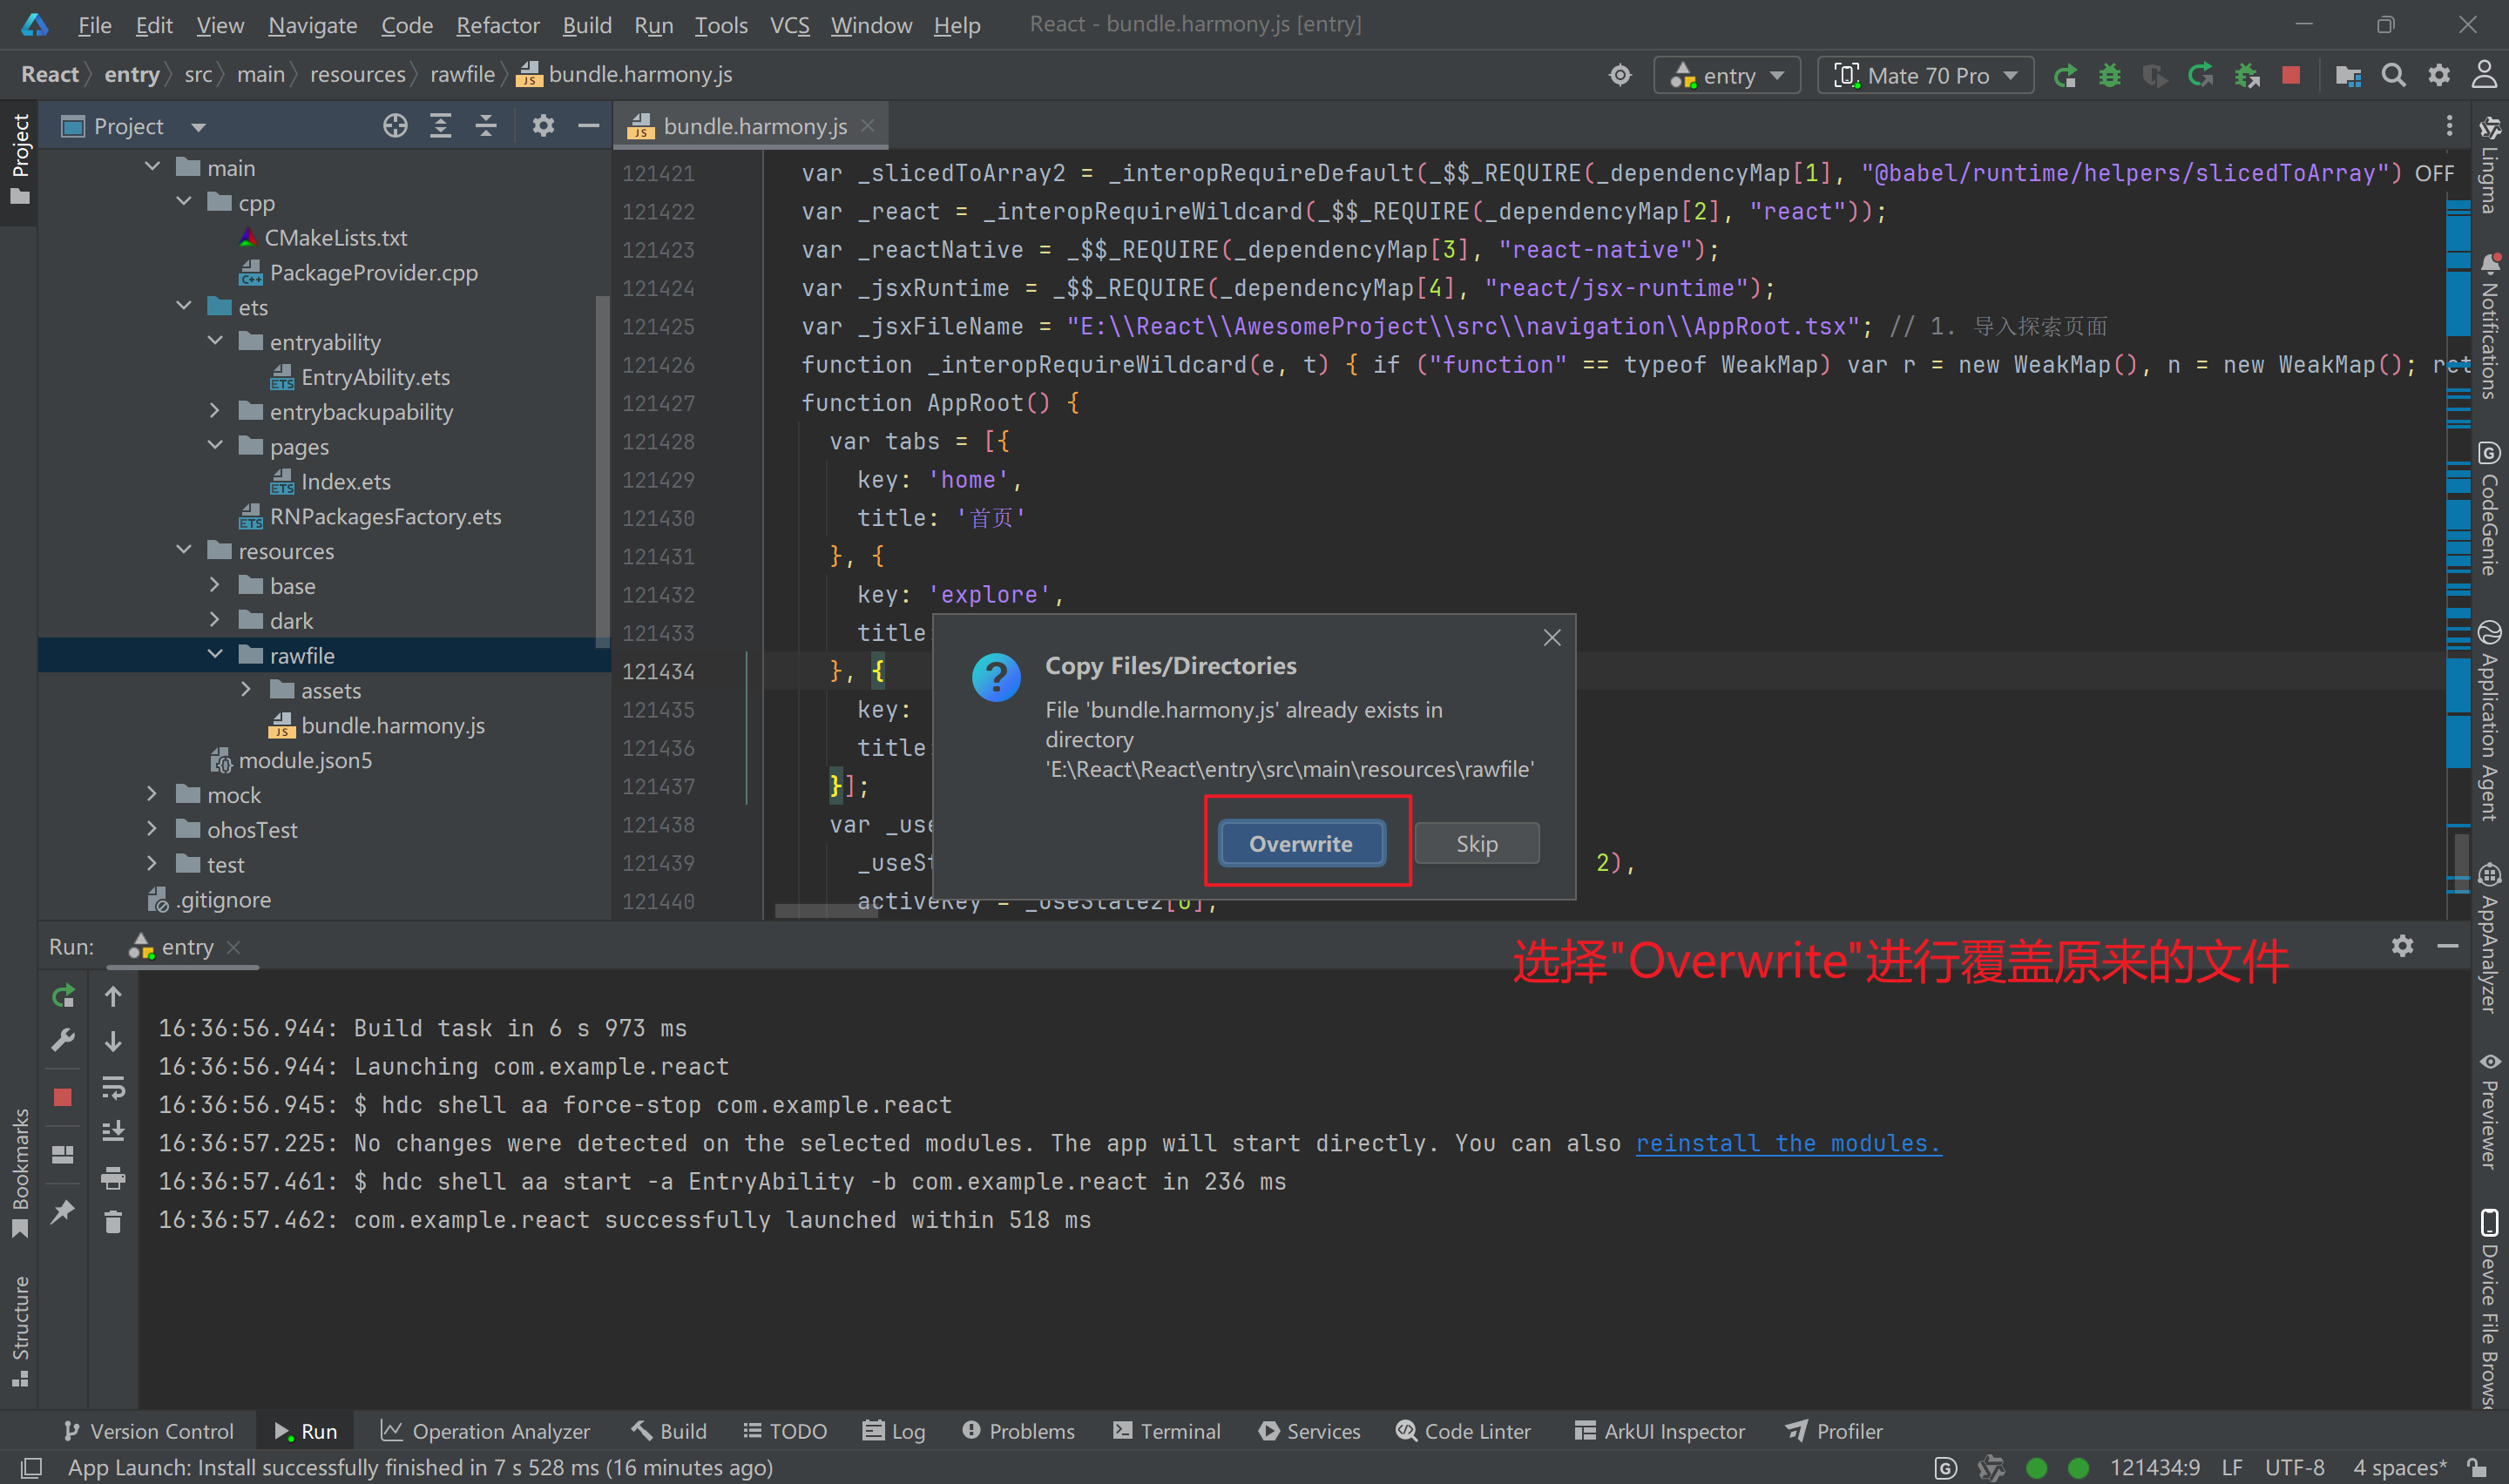Viewport: 2509px width, 1484px height.
Task: Collapse All icon in Project panel header
Action: click(x=486, y=126)
